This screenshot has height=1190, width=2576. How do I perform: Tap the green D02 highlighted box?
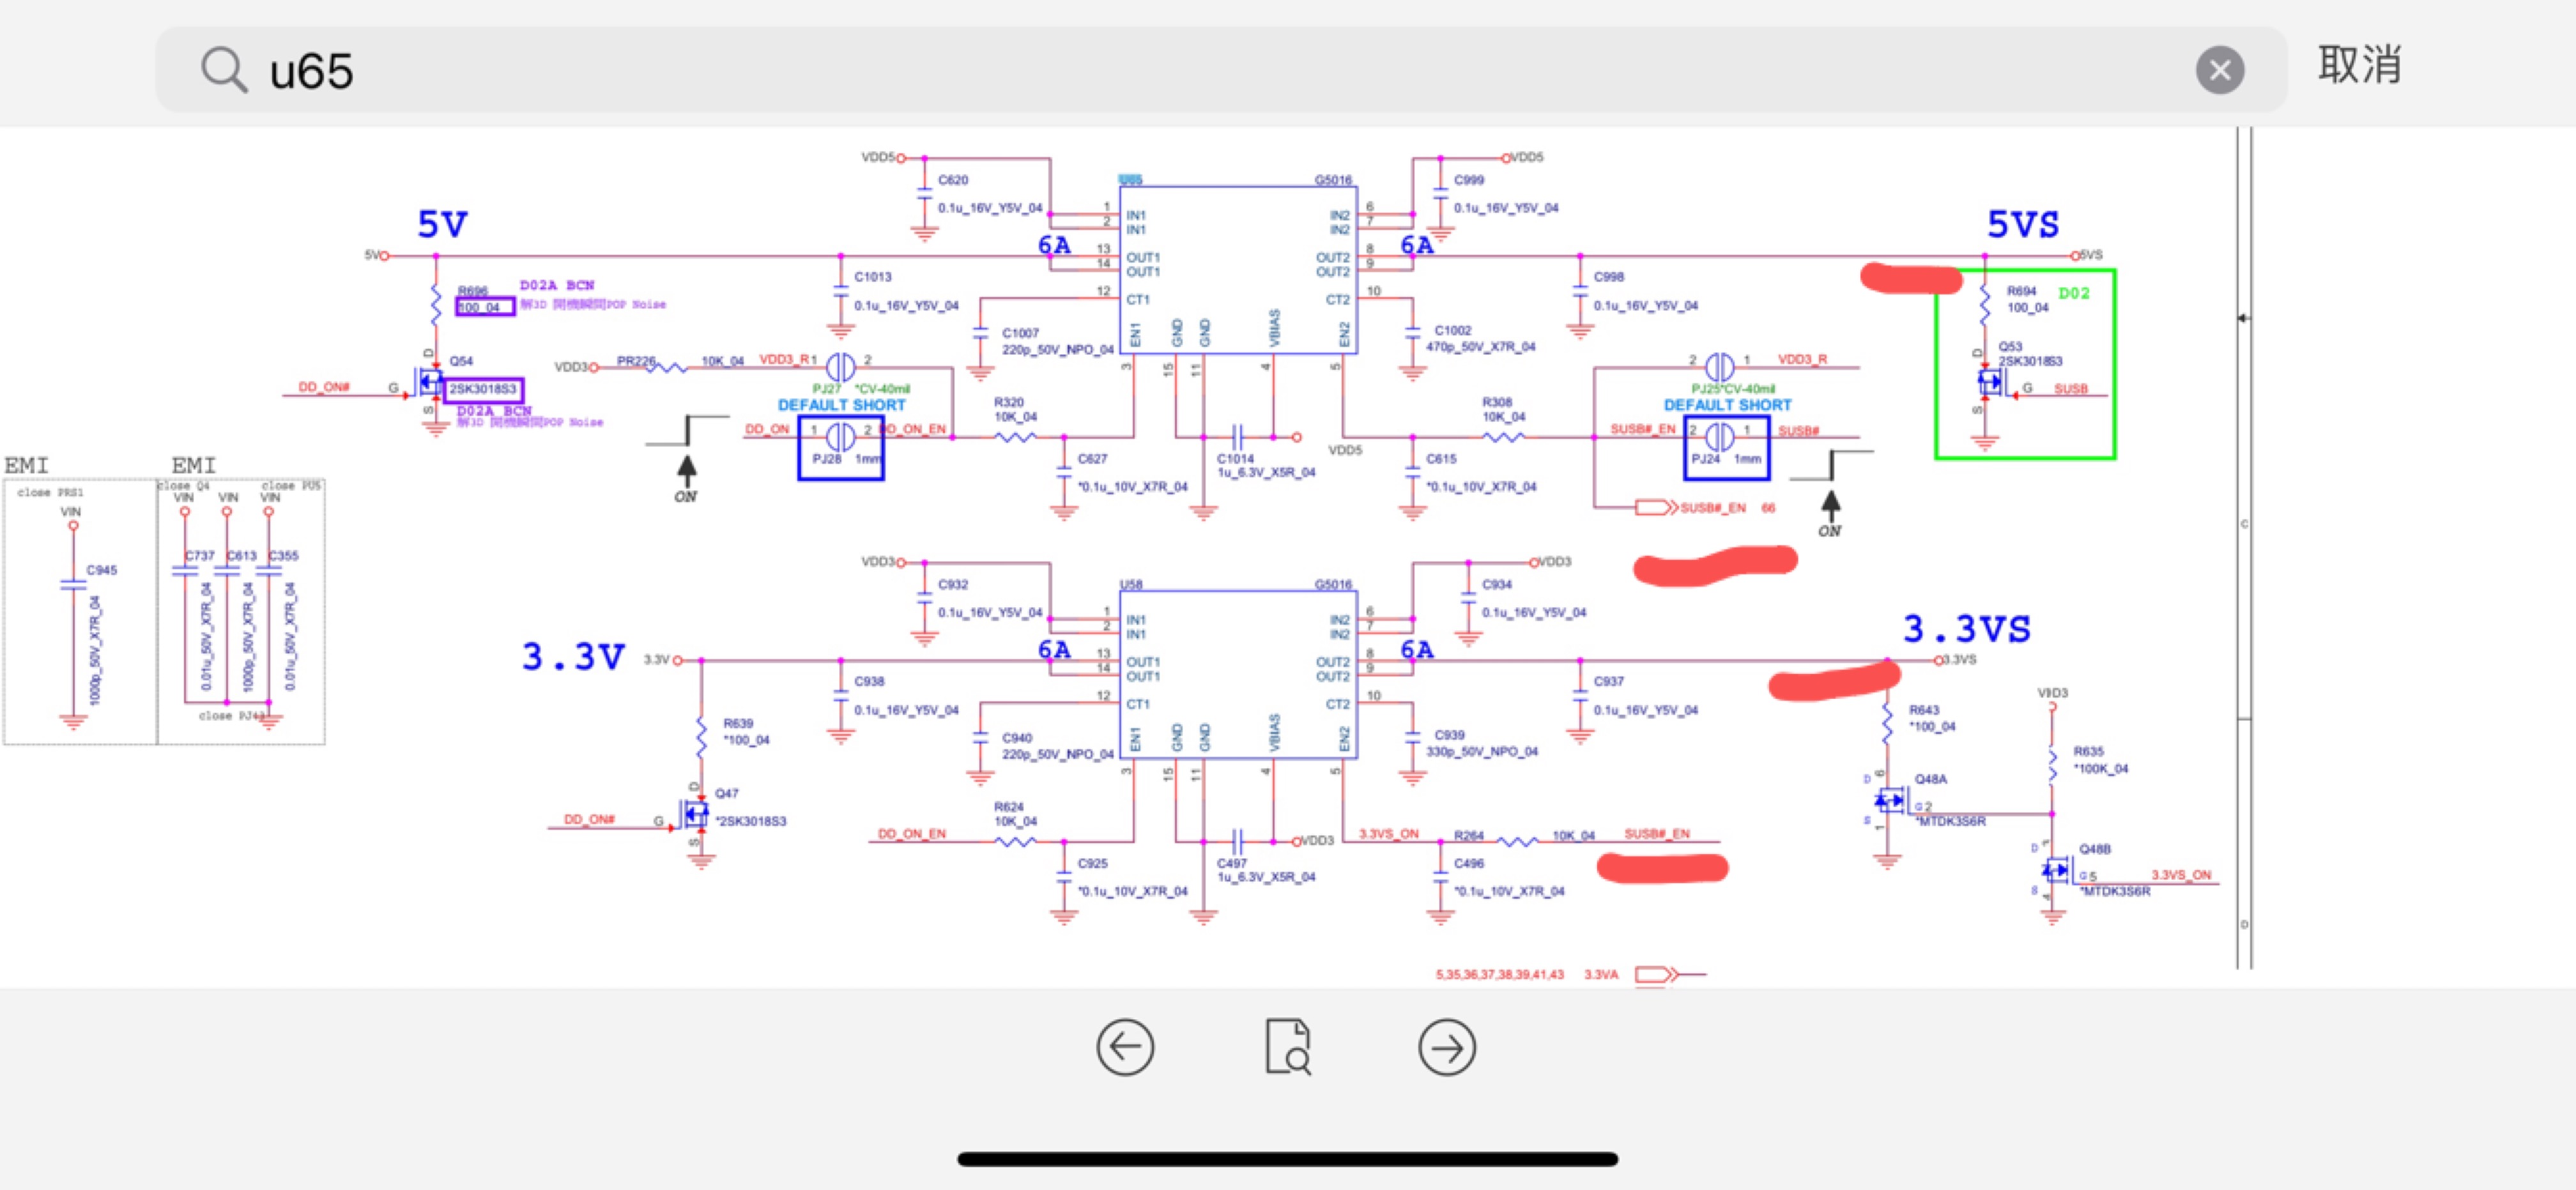2025,364
